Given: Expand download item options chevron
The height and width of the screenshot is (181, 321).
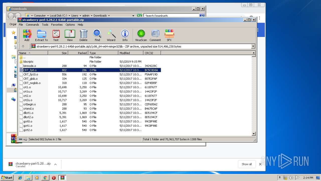Looking at the screenshot, I should tap(55, 164).
